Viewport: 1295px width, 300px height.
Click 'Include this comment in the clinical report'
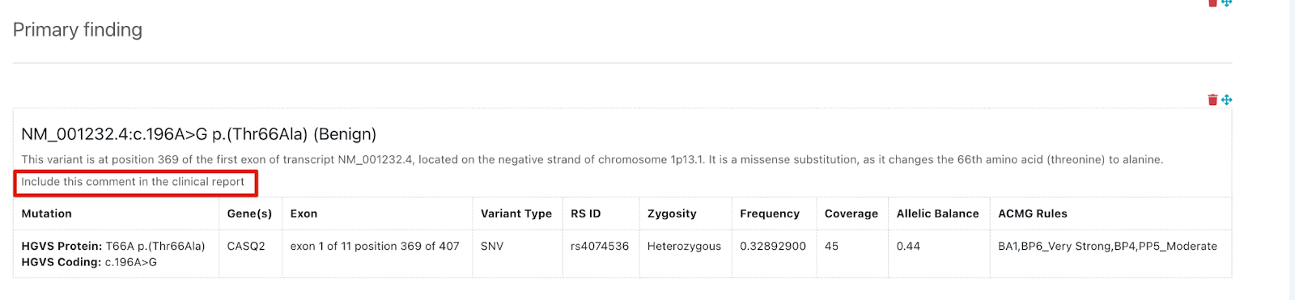click(x=133, y=182)
